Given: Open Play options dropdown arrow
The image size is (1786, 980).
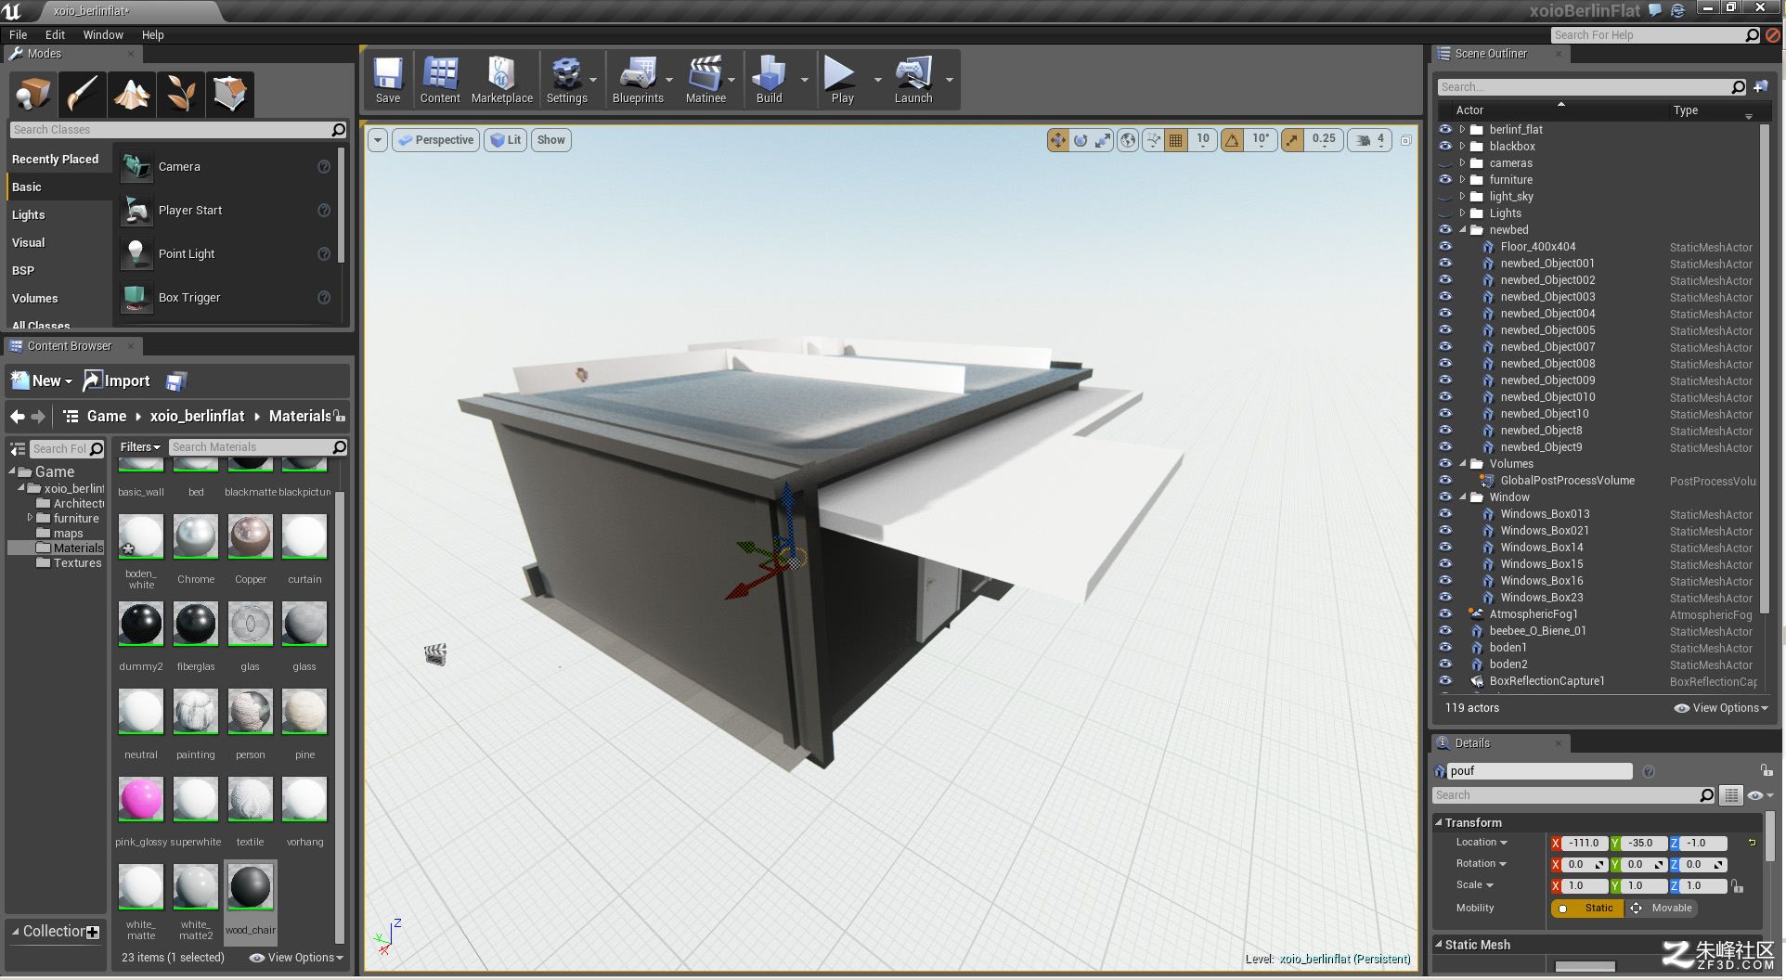Looking at the screenshot, I should click(x=877, y=81).
